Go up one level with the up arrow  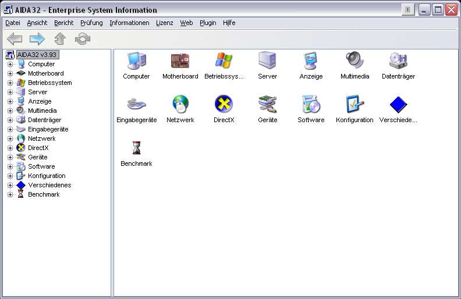[x=60, y=39]
